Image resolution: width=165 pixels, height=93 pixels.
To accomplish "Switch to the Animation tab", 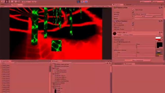I will tap(118, 64).
